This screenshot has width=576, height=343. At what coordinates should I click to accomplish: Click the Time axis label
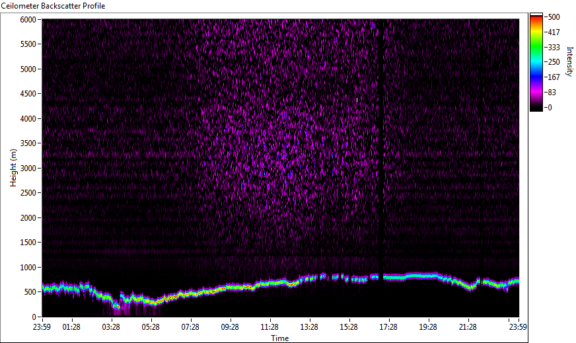tap(280, 338)
